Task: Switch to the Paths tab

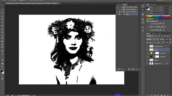Action: (160, 33)
